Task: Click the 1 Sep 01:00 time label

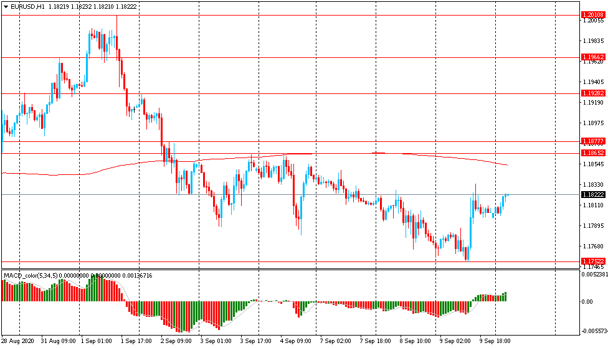Action: pos(96,341)
